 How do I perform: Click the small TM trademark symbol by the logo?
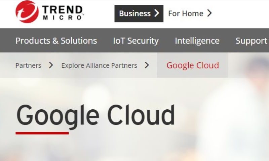pyautogui.click(x=83, y=15)
